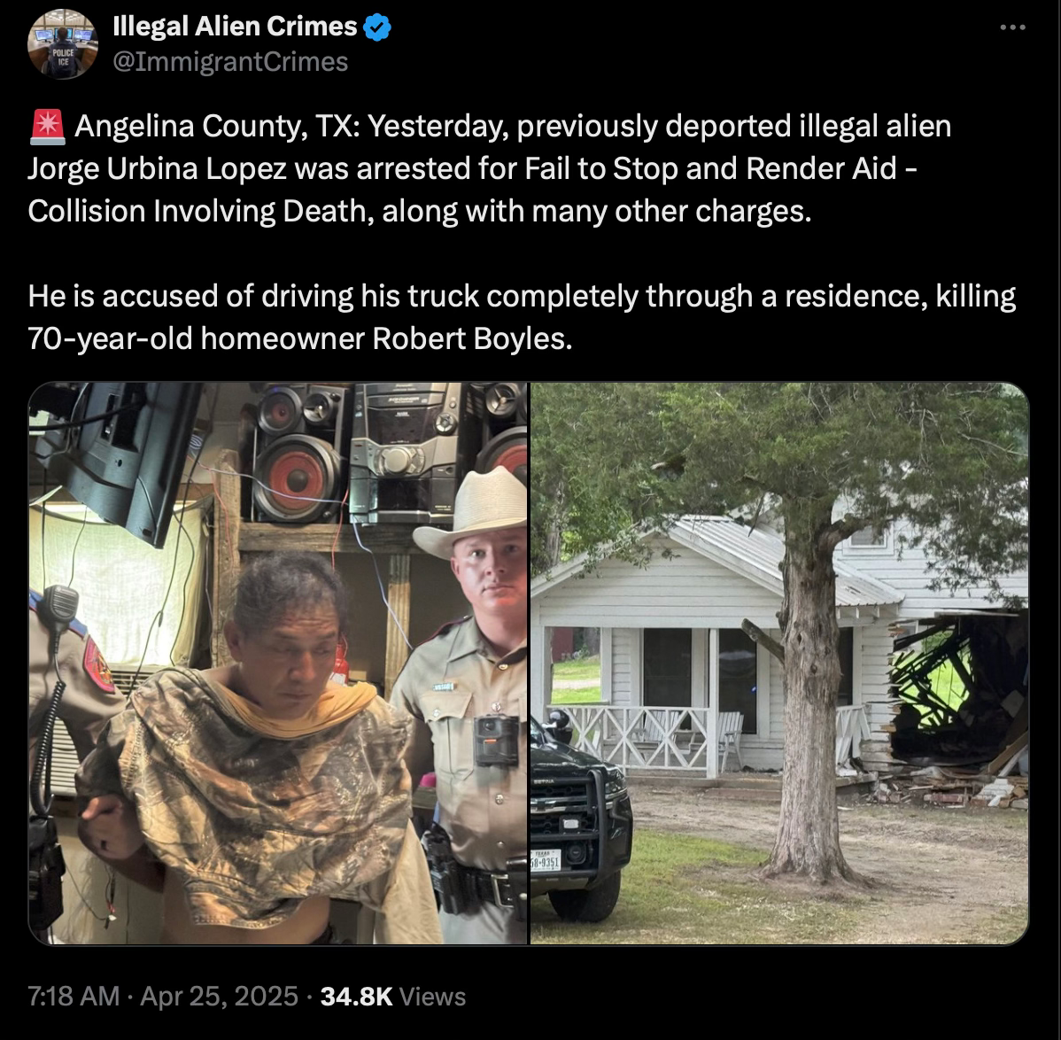Open the left photo showing the arrest

[277, 664]
